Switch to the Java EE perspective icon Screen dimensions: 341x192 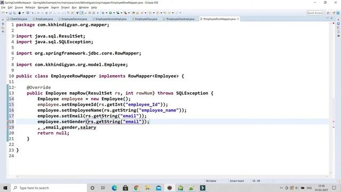pyautogui.click(x=334, y=13)
